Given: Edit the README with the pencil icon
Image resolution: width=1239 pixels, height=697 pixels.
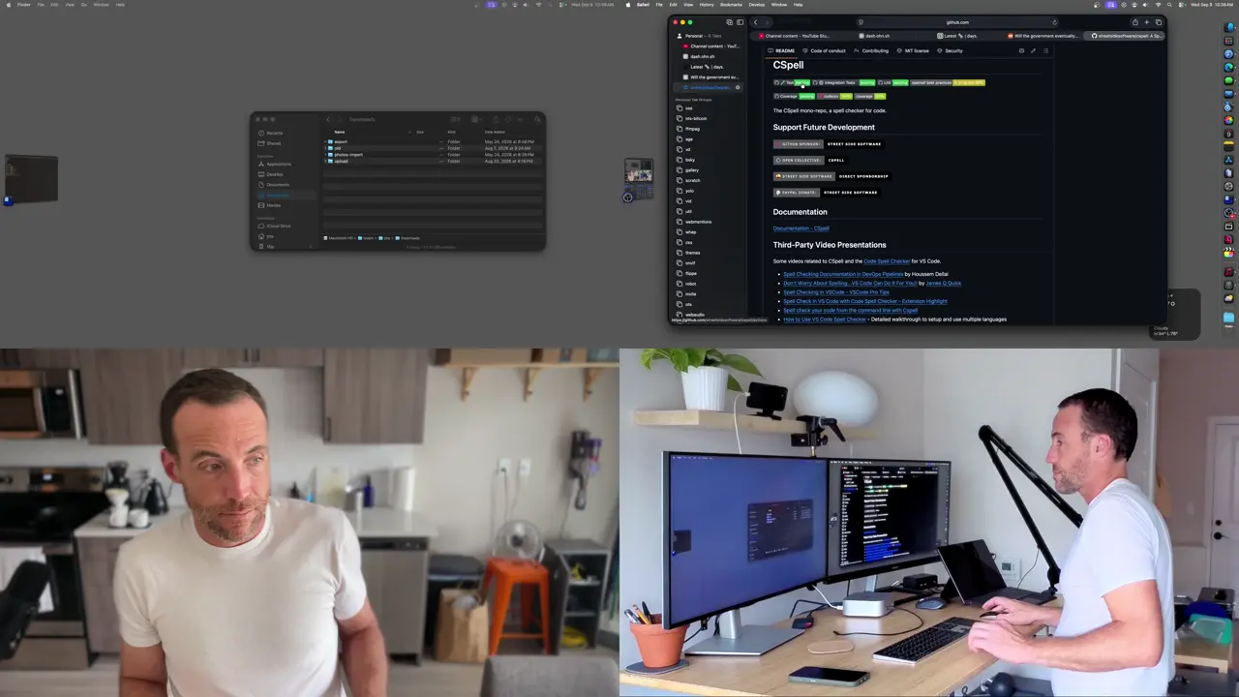Looking at the screenshot, I should pos(1033,50).
